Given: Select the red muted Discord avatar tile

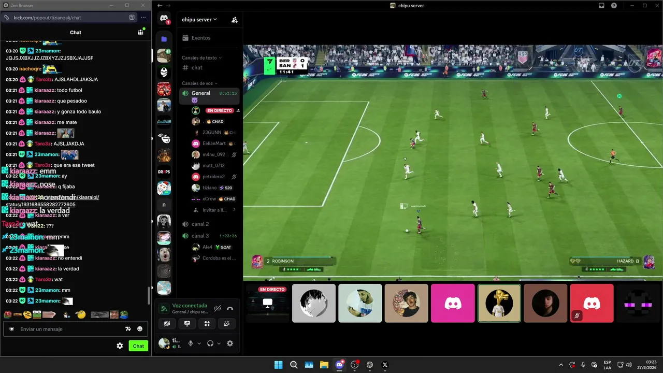Looking at the screenshot, I should [x=592, y=303].
